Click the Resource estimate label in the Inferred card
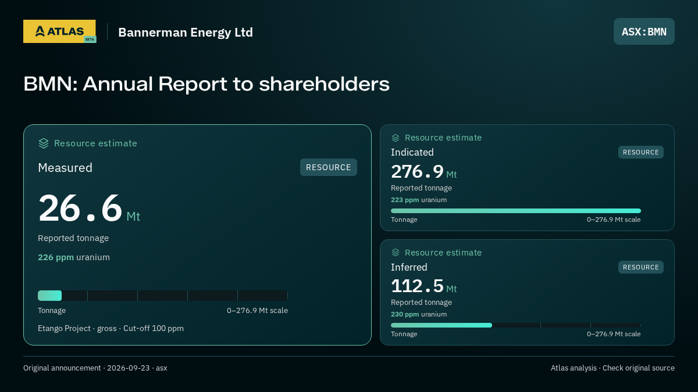Viewport: 698px width, 392px height. click(443, 253)
